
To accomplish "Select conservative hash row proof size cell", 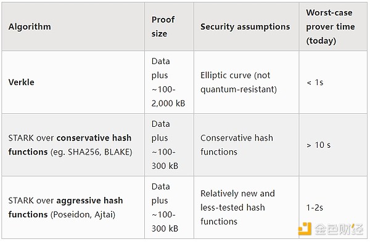I will click(x=169, y=145).
